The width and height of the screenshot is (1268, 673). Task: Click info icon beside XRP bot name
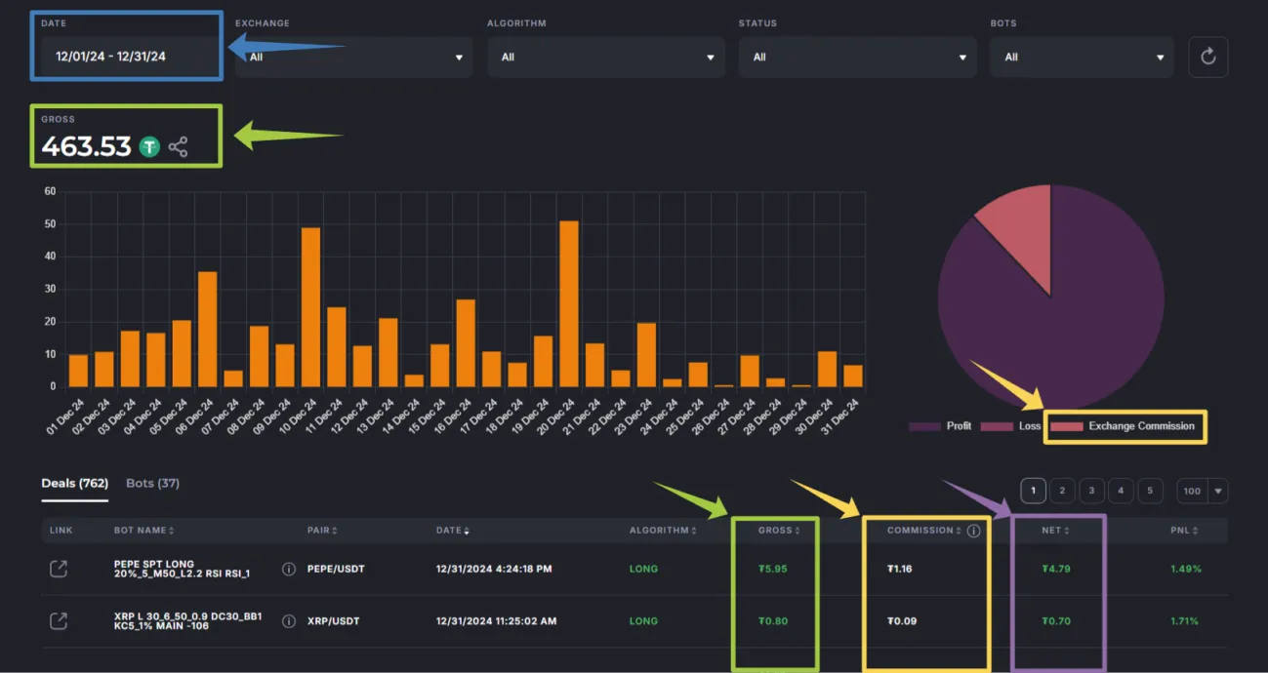pos(289,620)
